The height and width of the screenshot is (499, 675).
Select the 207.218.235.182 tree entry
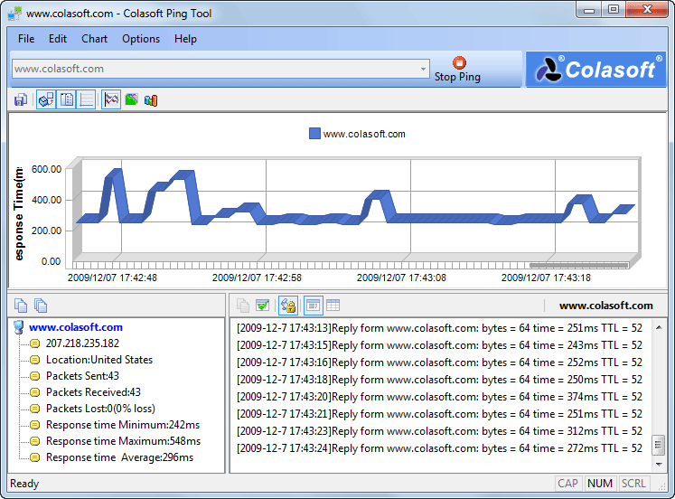click(82, 344)
